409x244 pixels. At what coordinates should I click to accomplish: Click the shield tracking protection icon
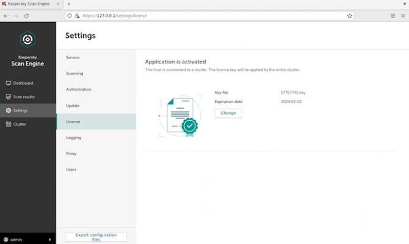coord(70,16)
